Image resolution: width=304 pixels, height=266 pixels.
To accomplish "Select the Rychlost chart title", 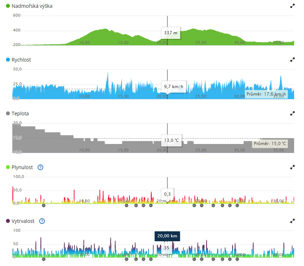I will 22,60.
